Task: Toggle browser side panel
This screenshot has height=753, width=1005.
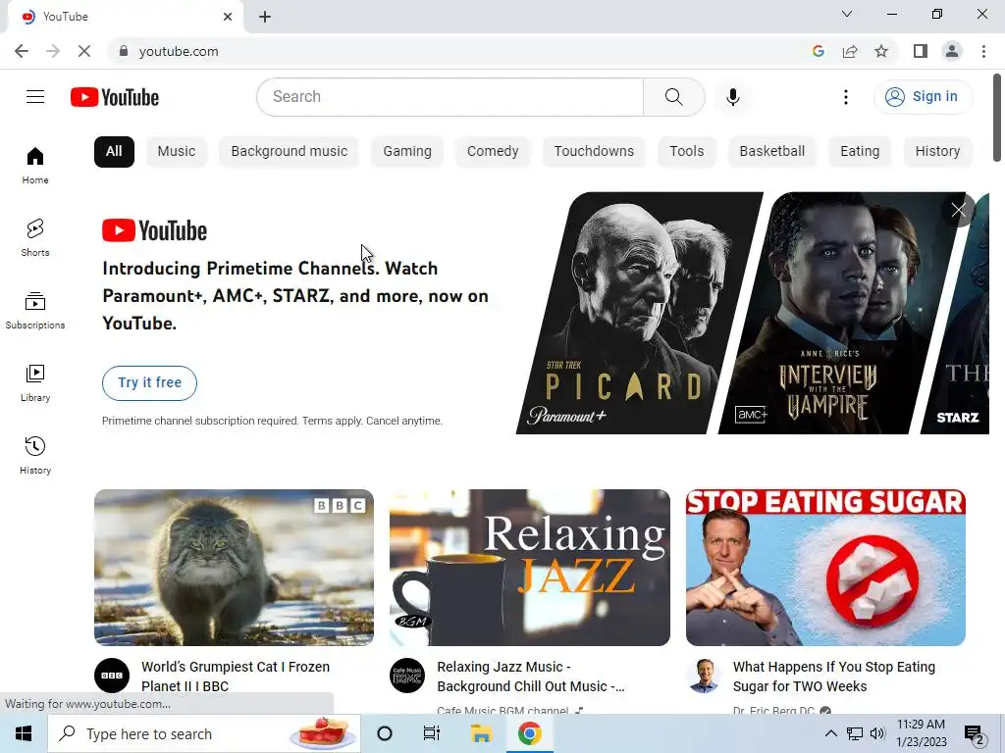Action: 921,51
